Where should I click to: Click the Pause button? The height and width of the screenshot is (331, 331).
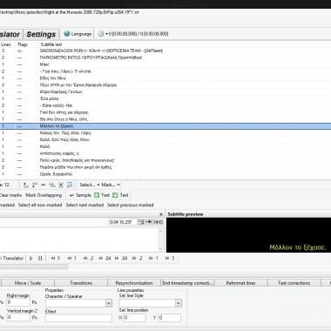(40, 259)
